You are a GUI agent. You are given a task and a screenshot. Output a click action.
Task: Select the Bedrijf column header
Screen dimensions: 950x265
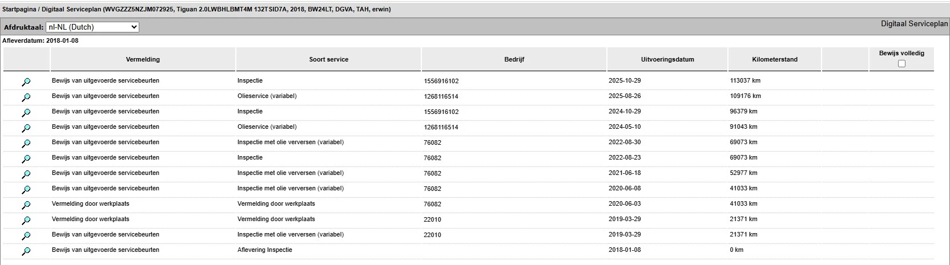tap(514, 59)
